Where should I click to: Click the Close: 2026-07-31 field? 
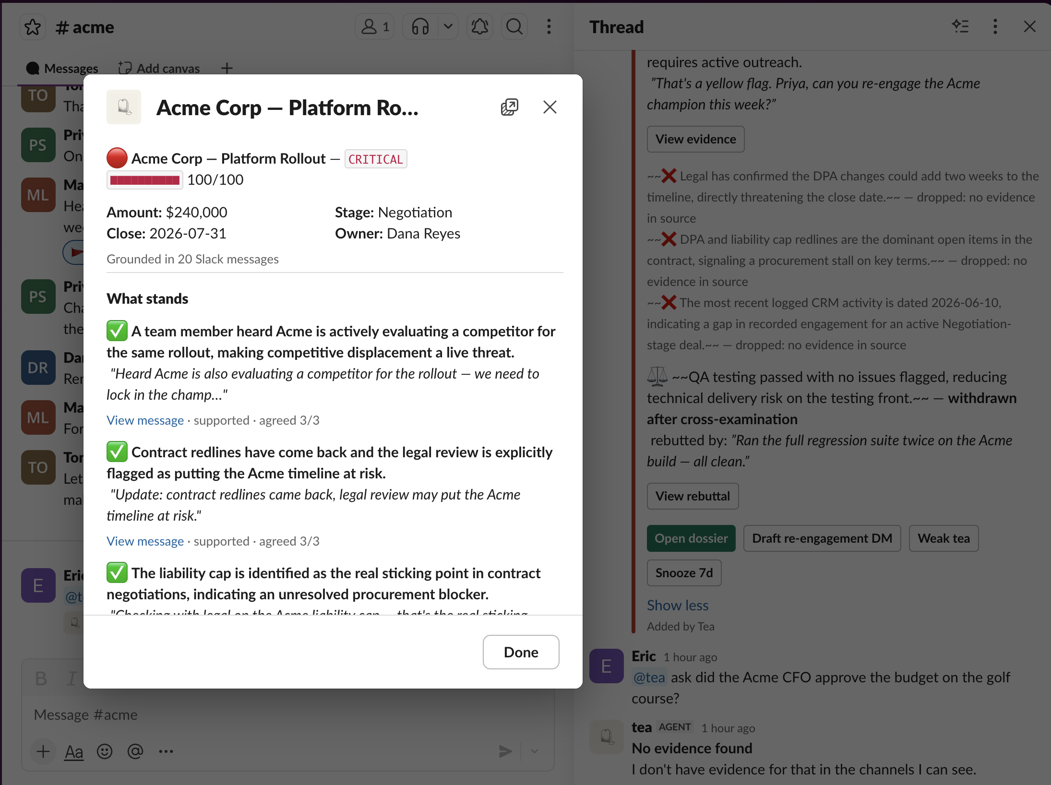click(167, 234)
